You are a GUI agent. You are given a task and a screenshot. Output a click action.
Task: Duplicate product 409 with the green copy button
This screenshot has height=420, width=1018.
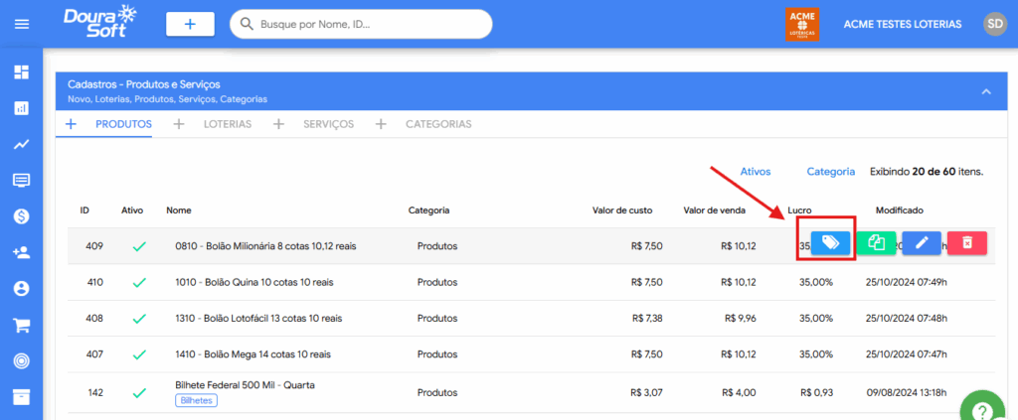click(x=876, y=243)
